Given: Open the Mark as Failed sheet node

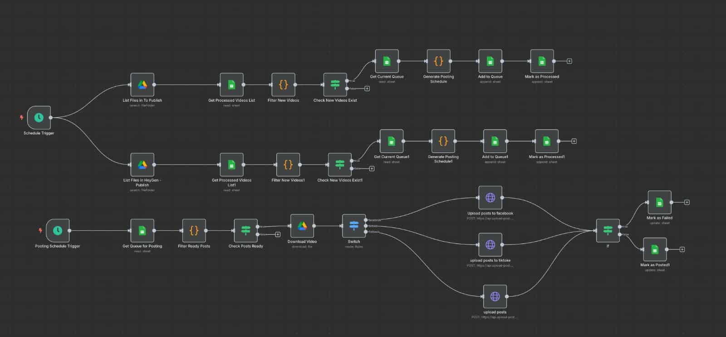Looking at the screenshot, I should click(659, 203).
